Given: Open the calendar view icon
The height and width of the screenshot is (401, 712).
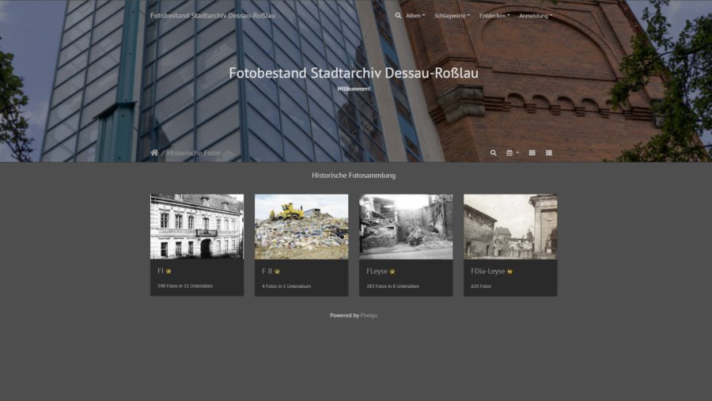Looking at the screenshot, I should click(x=511, y=153).
